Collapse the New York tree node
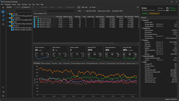The width and height of the screenshot is (179, 101). 8,26
